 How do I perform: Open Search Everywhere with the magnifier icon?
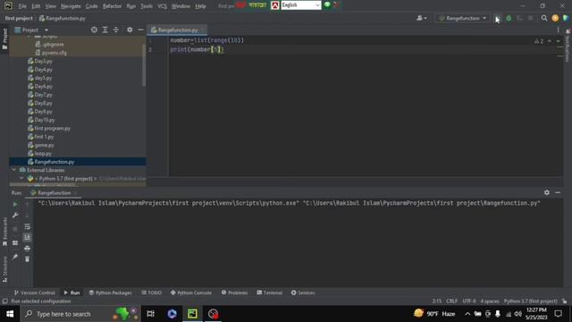[x=544, y=18]
